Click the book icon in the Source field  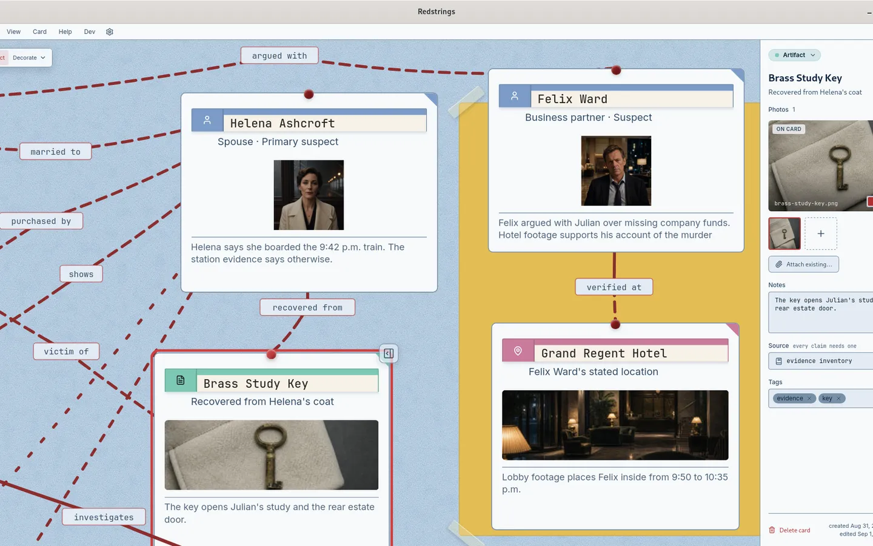click(779, 361)
